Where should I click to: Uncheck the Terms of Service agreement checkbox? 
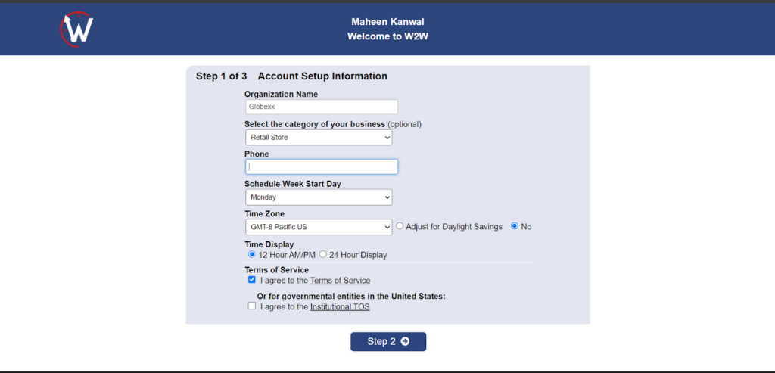(252, 280)
